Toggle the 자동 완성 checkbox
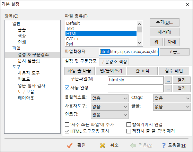This screenshot has width=193, height=152. click(67, 88)
